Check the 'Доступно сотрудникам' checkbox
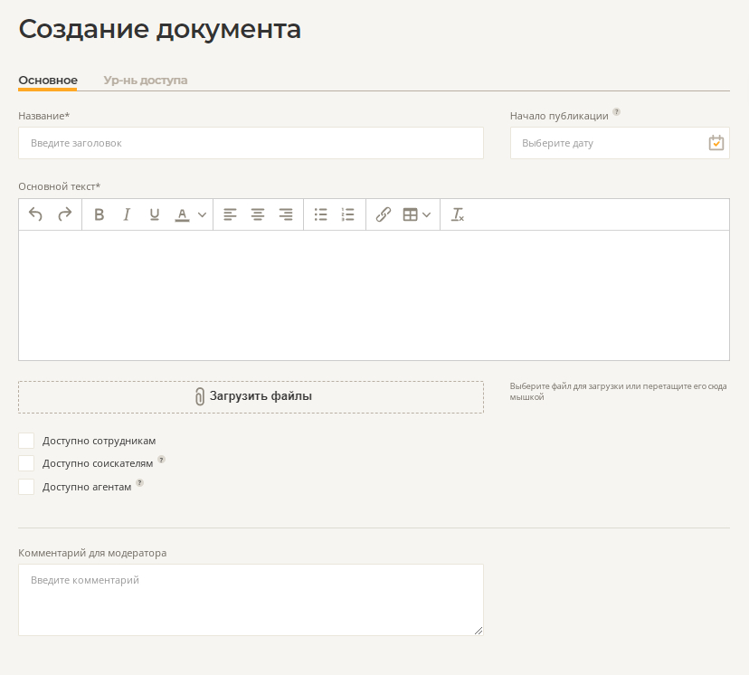 click(26, 441)
